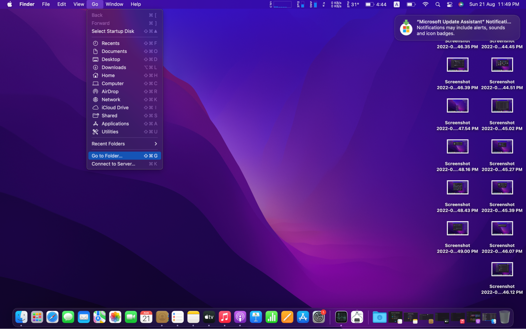Launch the Music app in dock
The width and height of the screenshot is (526, 329).
point(224,317)
